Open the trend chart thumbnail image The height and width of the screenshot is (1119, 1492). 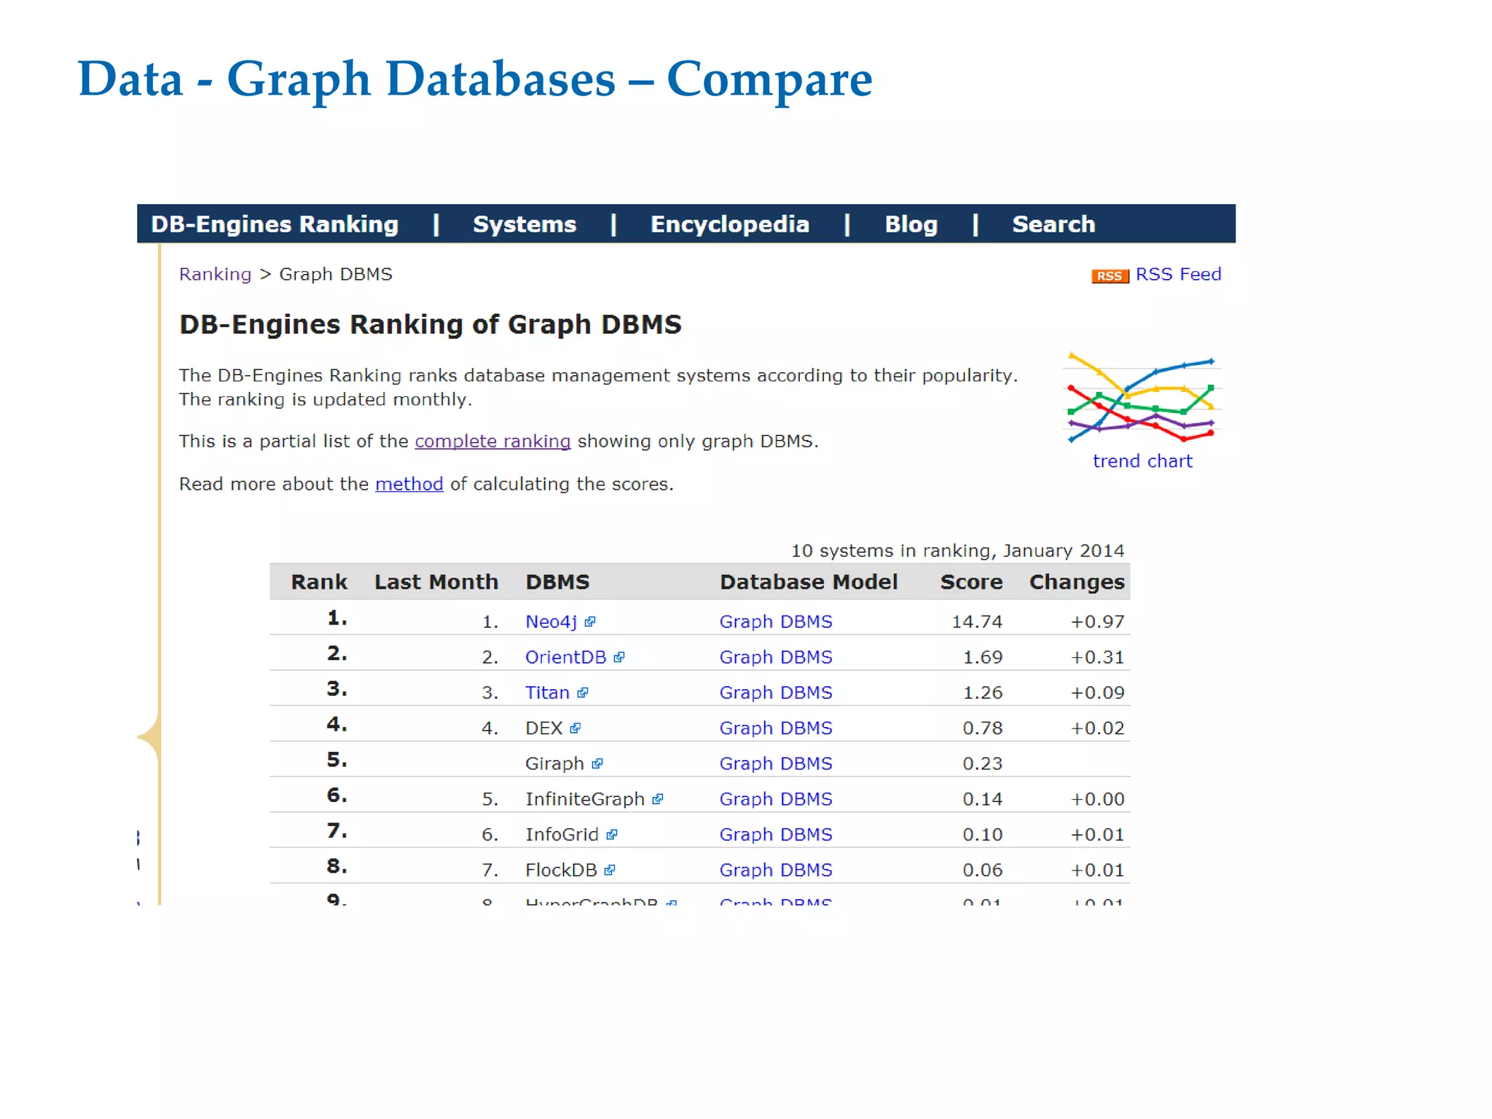[1142, 397]
